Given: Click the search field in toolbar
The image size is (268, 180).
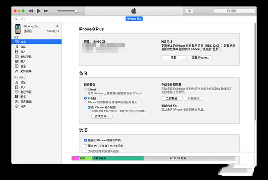Looking at the screenshot, I should [234, 11].
